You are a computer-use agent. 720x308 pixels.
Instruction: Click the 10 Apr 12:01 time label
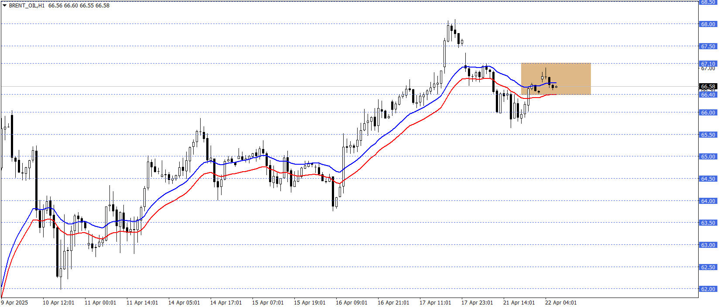pyautogui.click(x=58, y=302)
